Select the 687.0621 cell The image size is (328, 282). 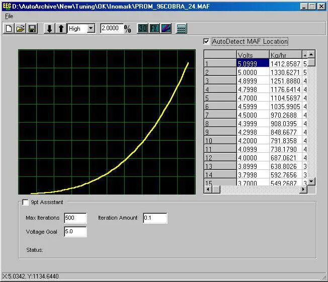(286, 158)
